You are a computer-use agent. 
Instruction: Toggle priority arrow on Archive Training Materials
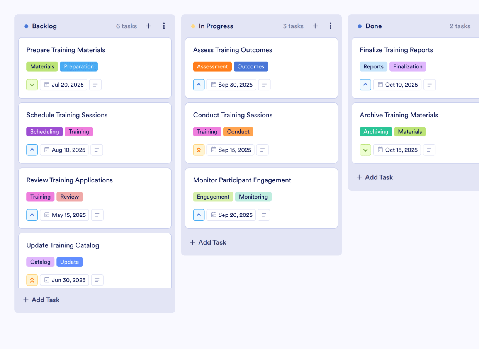[365, 150]
